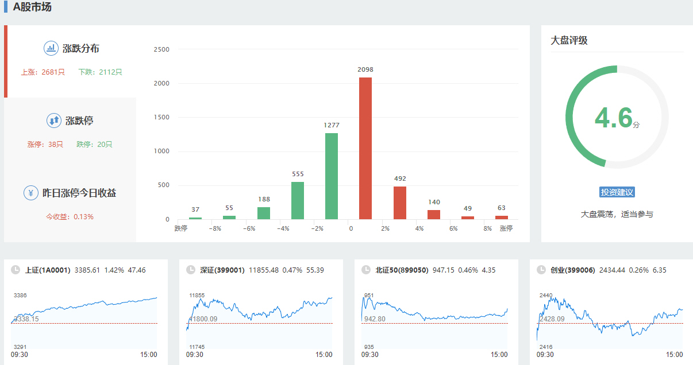Click the up-down arrows icon beside 涨跌停
The height and width of the screenshot is (365, 693).
click(54, 121)
